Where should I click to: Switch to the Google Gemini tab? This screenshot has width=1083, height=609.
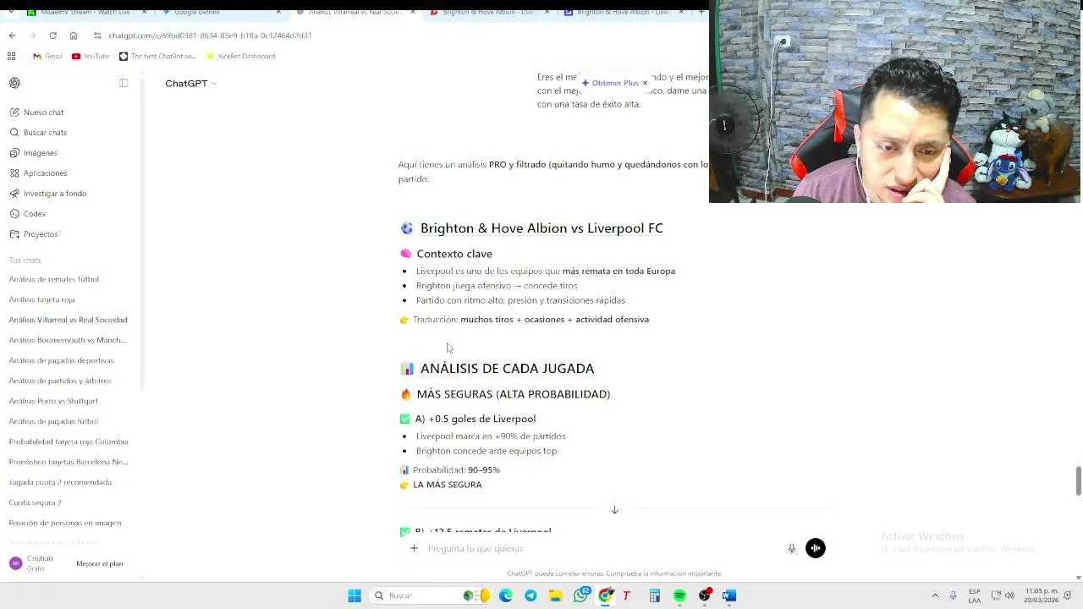click(x=221, y=12)
